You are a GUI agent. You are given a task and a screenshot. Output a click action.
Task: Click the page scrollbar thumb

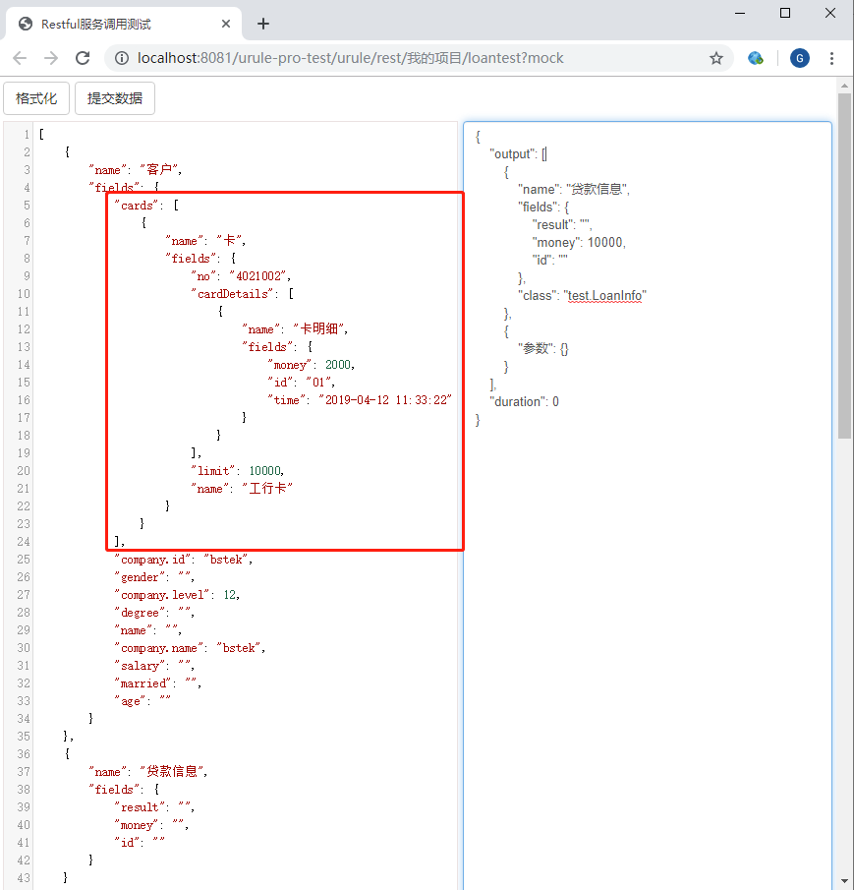844,266
